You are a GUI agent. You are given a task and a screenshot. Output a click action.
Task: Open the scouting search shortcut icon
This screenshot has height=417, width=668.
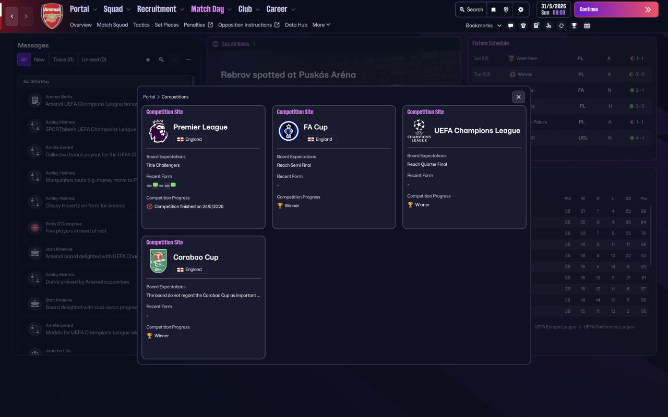pyautogui.click(x=548, y=26)
